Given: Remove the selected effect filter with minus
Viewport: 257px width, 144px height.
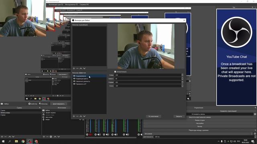Looking at the screenshot, I should click(78, 116).
